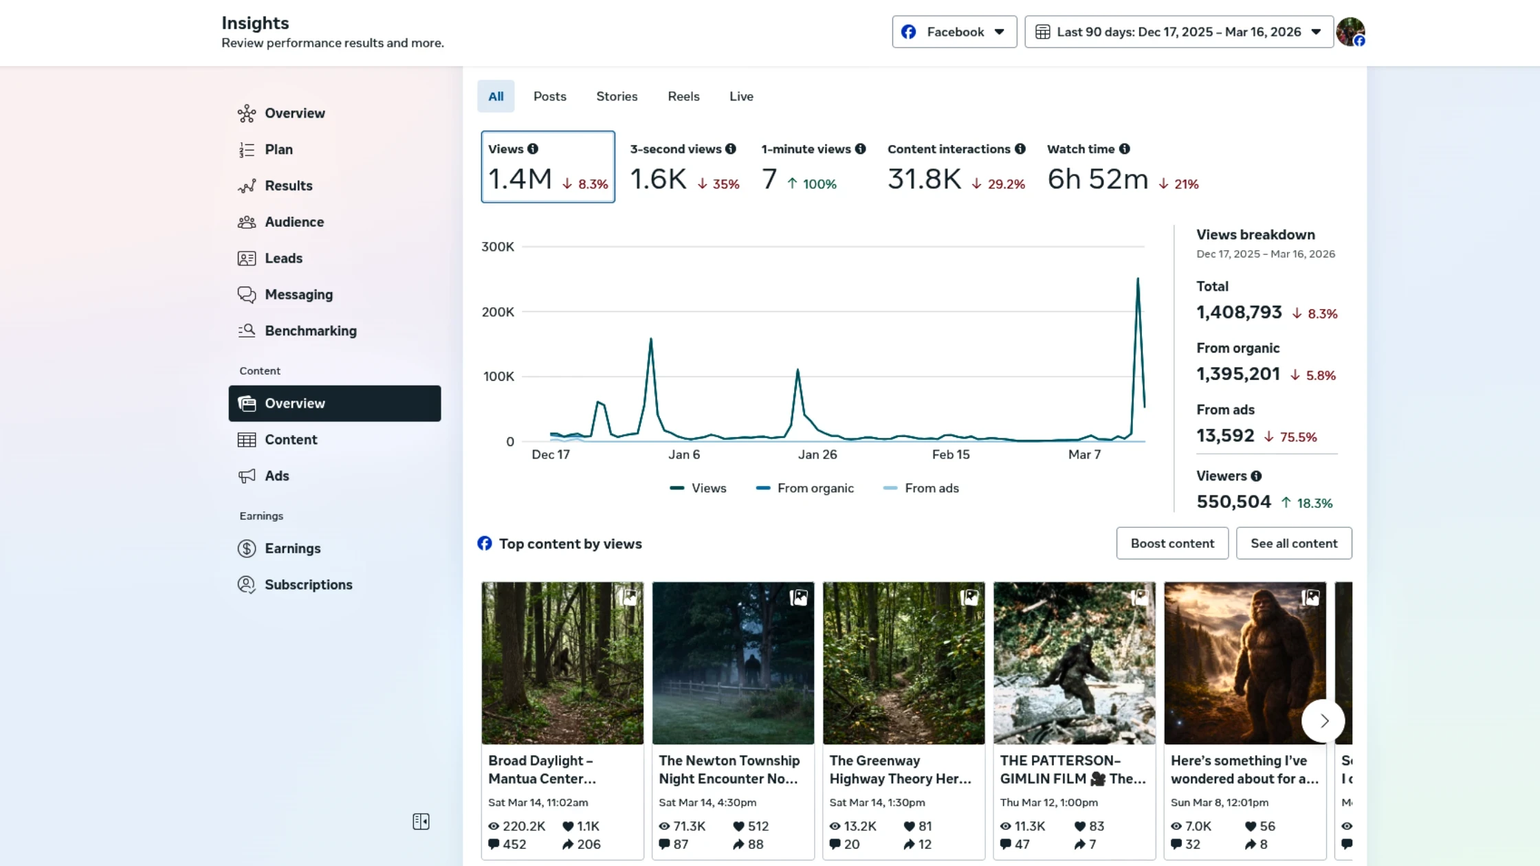Viewport: 1540px width, 866px height.
Task: Click info icon next to Viewers
Action: coord(1256,476)
